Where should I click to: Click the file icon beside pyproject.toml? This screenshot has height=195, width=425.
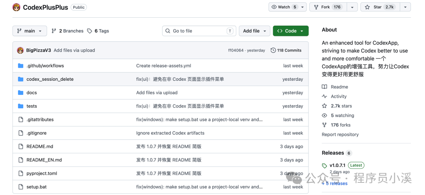point(20,173)
